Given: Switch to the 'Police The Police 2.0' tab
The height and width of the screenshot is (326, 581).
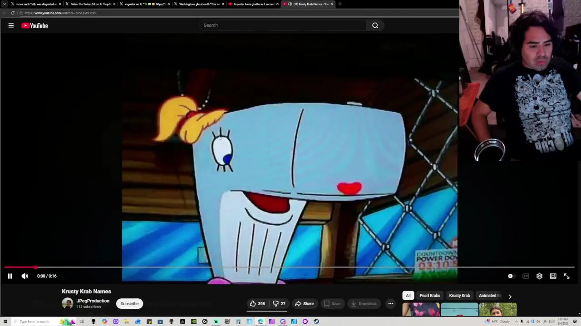Looking at the screenshot, I should 90,4.
